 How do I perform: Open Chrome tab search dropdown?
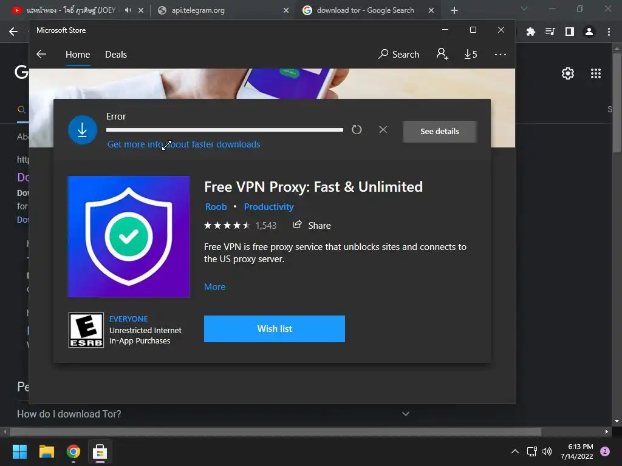point(524,8)
